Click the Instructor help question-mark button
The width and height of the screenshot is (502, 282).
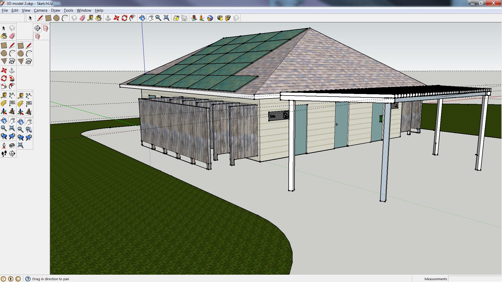coord(28,279)
